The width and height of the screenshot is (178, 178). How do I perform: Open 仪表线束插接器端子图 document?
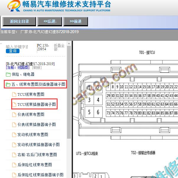37,124
